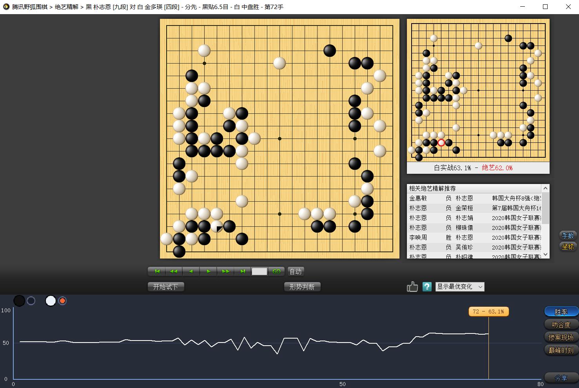Viewport: 579px width, 388px height.
Task: Jump to the first move of the game
Action: tap(157, 271)
